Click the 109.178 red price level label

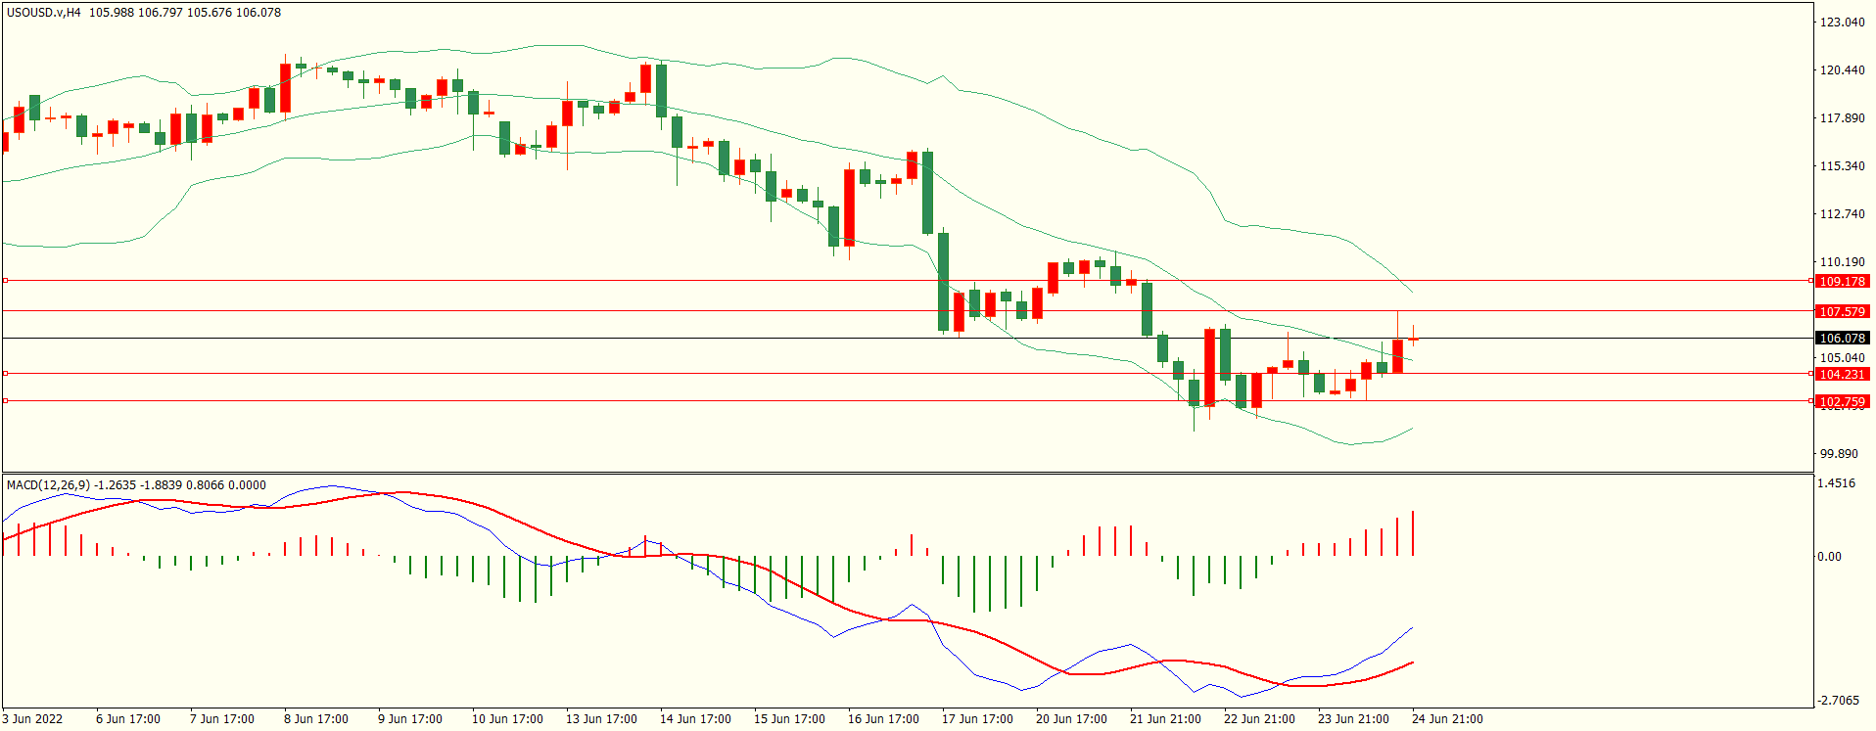pos(1842,282)
